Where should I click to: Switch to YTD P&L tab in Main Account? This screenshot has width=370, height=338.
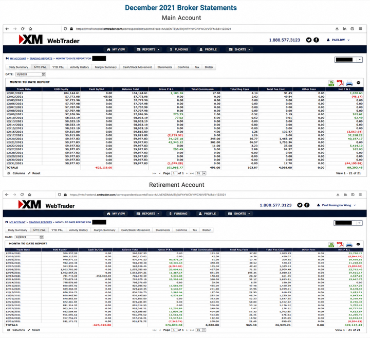click(58, 67)
